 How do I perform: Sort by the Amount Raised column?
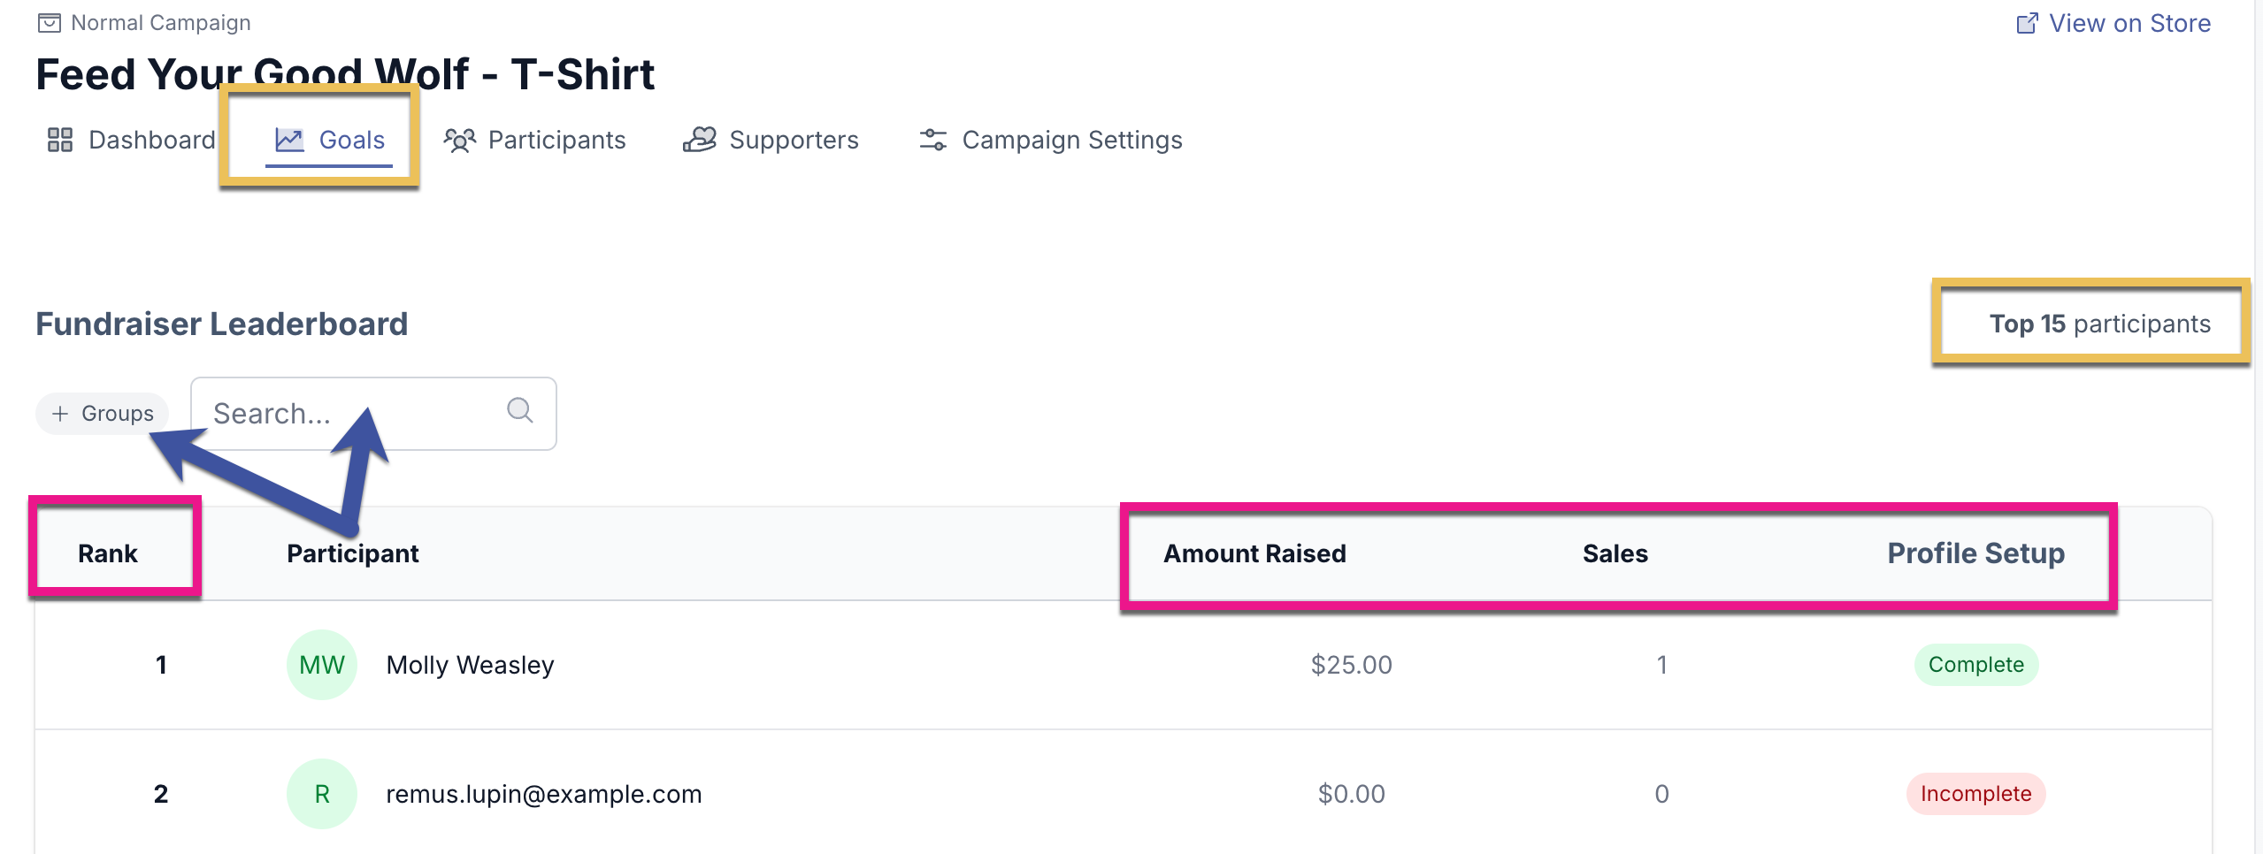[x=1254, y=553]
